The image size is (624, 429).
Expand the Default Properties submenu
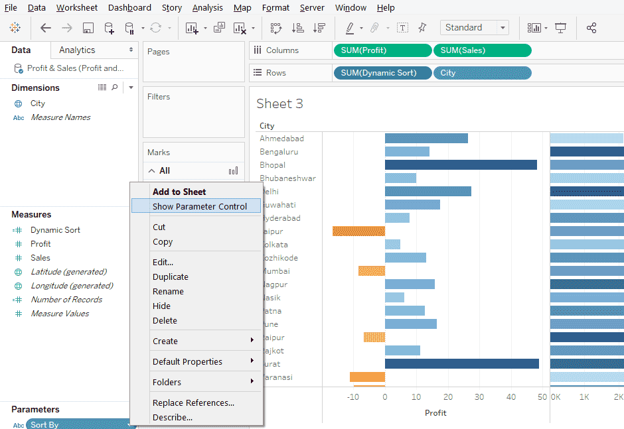[252, 361]
